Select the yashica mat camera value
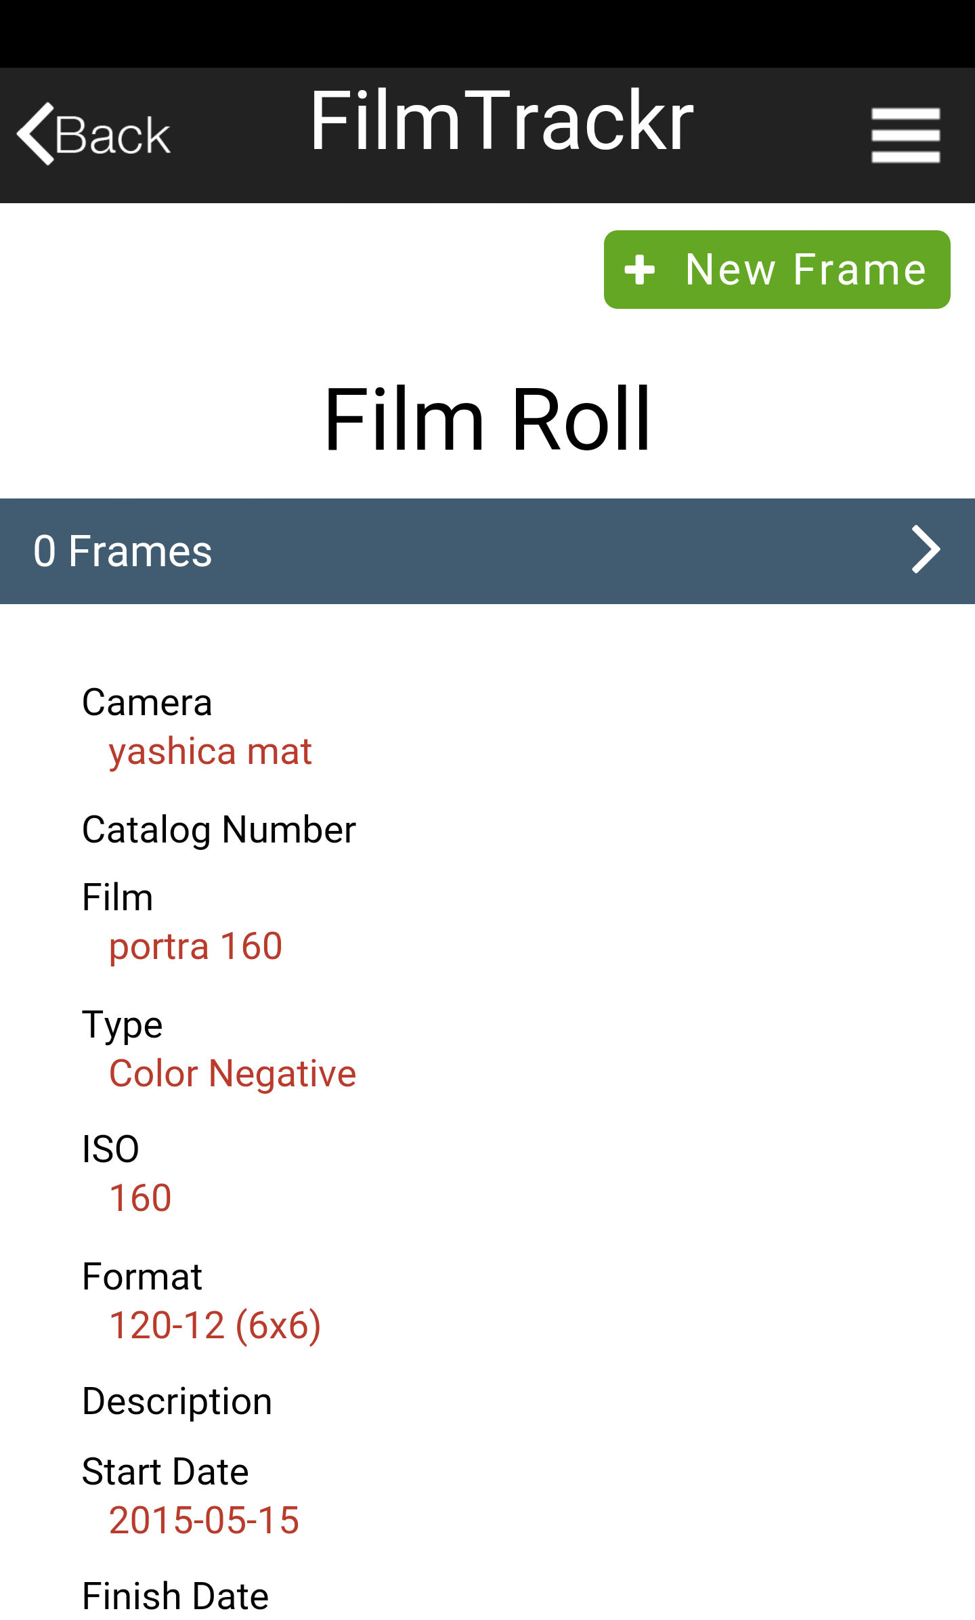975x1620 pixels. (x=210, y=752)
